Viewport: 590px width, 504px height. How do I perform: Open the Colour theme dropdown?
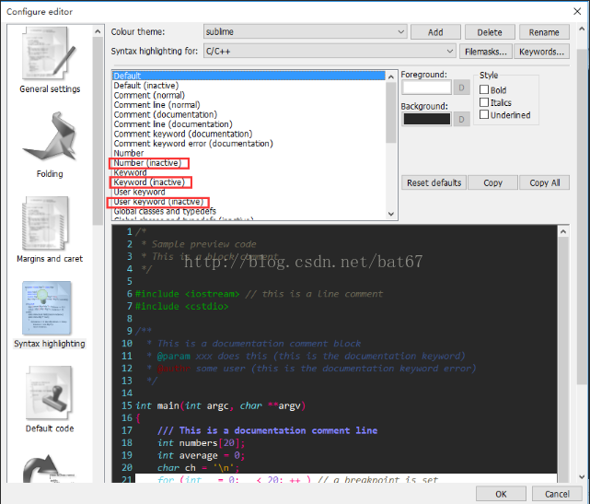[306, 31]
